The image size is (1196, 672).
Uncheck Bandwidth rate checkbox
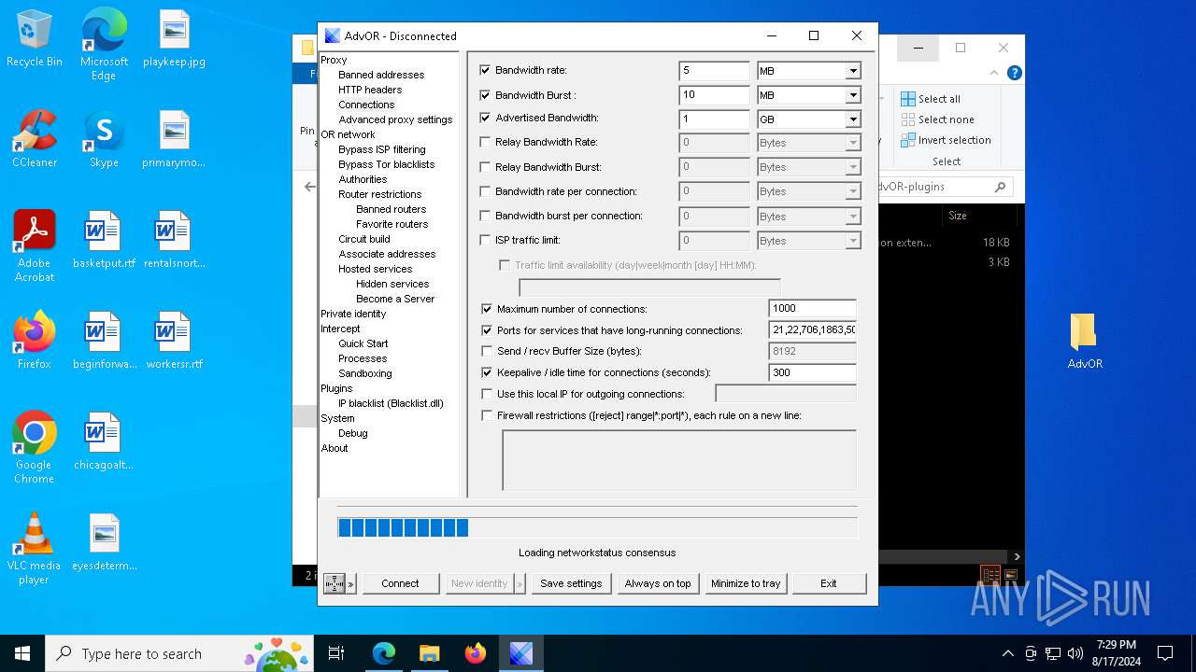[485, 70]
